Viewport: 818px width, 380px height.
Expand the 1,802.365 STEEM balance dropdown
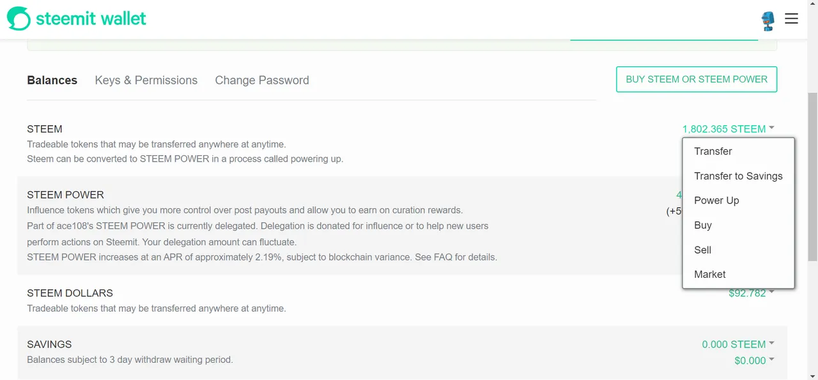pyautogui.click(x=728, y=129)
